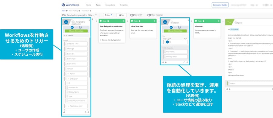This screenshot has height=118, width=273.
Task: Click the Okta logo on User Assigned to Application card
Action: (x=66, y=22)
